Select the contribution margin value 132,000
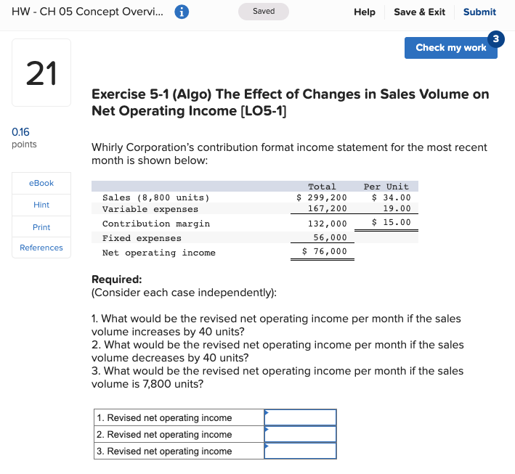 (327, 224)
